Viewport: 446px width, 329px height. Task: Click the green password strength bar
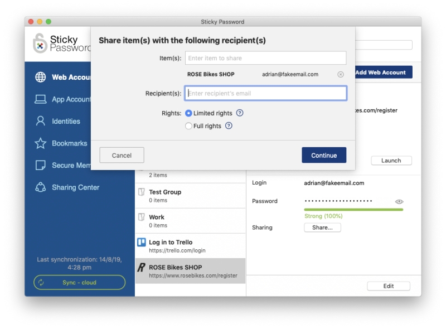pyautogui.click(x=353, y=210)
